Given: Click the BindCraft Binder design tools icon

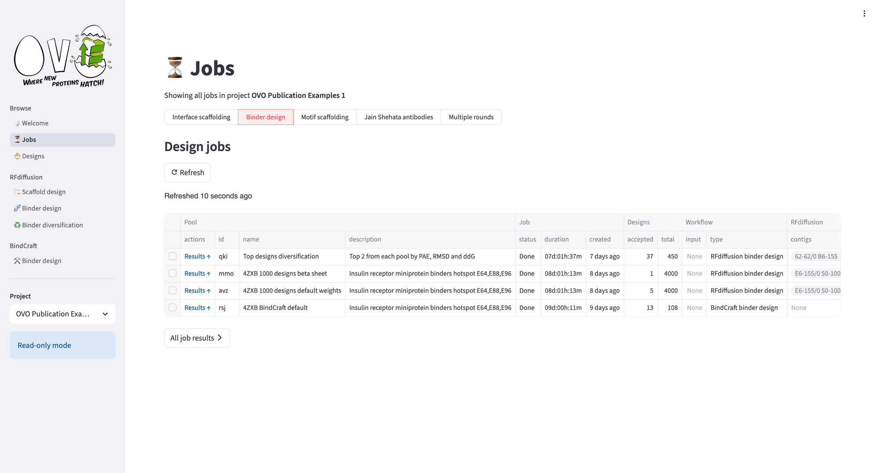Looking at the screenshot, I should point(17,261).
